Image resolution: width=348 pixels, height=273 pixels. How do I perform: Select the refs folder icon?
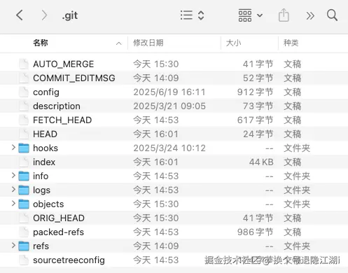pos(24,246)
